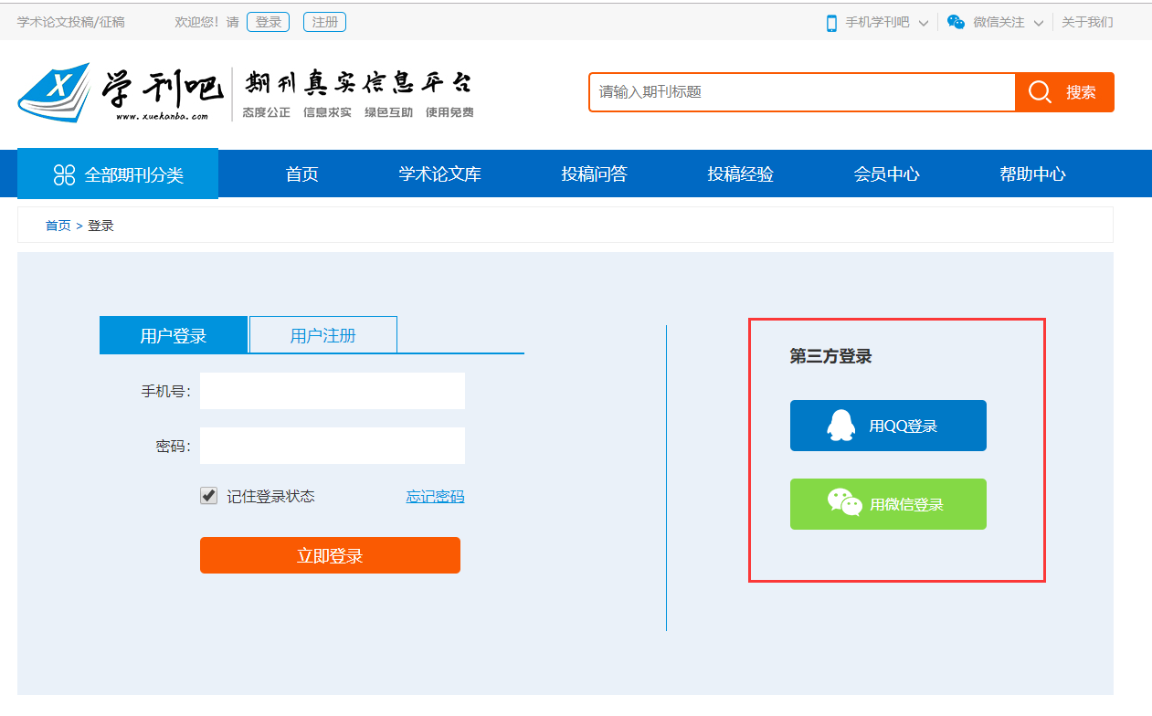
Task: Open 投稿经验 navigation item
Action: (740, 174)
